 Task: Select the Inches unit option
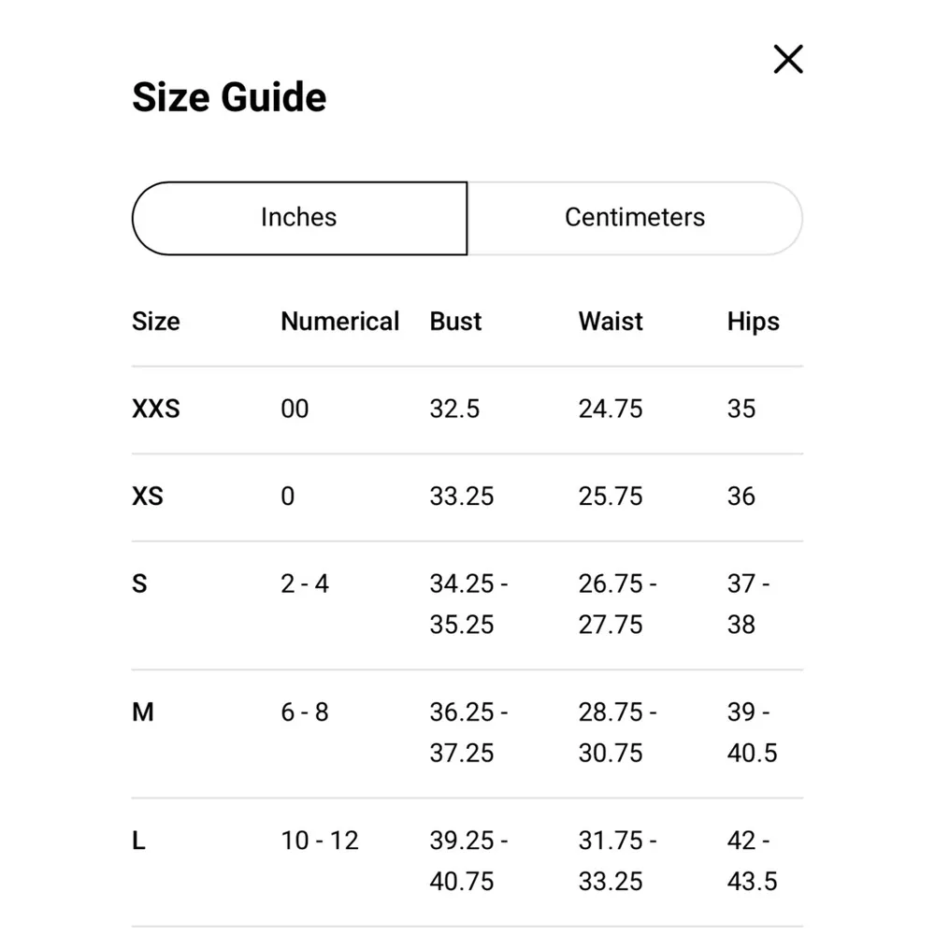[299, 218]
